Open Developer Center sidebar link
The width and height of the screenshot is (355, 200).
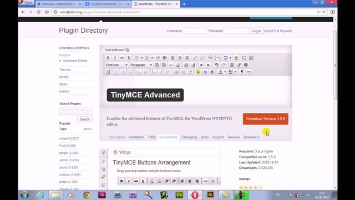tap(75, 61)
